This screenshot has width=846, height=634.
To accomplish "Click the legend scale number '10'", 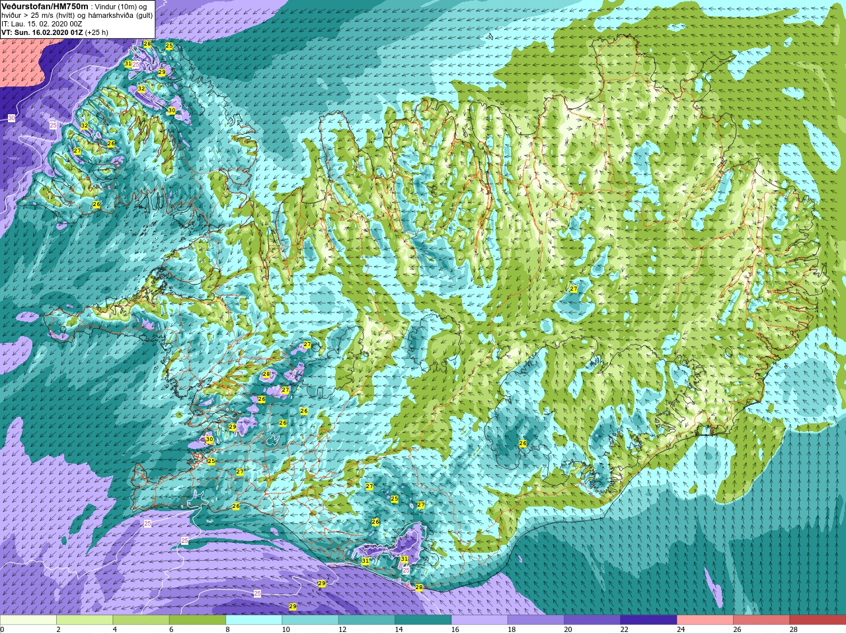I will (x=286, y=629).
